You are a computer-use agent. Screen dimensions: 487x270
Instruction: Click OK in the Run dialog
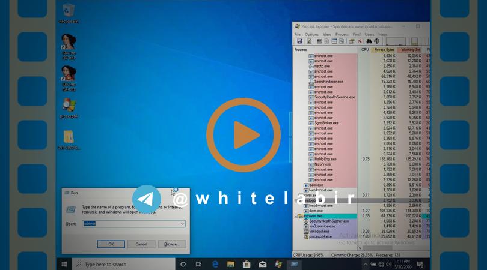pyautogui.click(x=111, y=244)
